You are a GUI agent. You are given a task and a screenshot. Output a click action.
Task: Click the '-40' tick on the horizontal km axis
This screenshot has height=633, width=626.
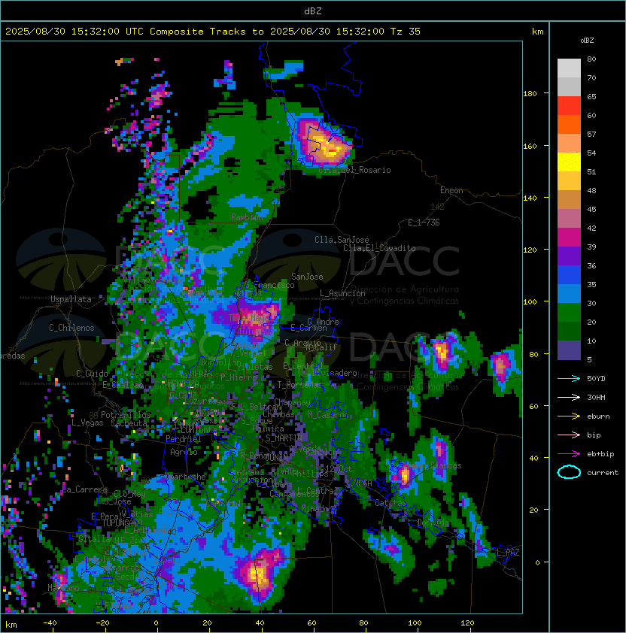point(50,623)
